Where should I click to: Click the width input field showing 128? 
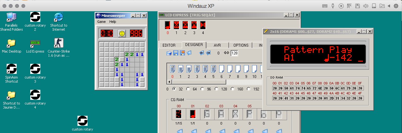(234, 53)
